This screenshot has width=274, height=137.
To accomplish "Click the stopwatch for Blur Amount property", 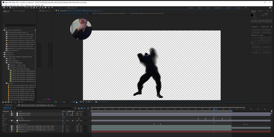I will tap(17, 124).
